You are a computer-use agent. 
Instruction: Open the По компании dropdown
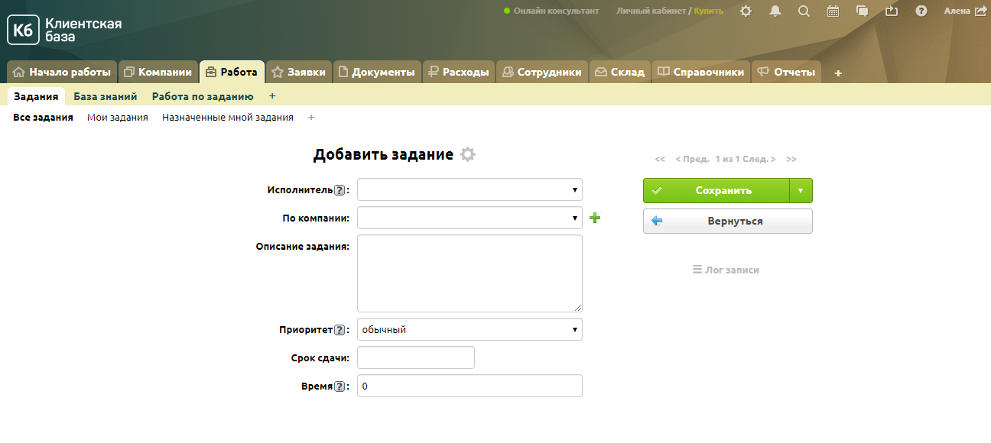pyautogui.click(x=470, y=218)
